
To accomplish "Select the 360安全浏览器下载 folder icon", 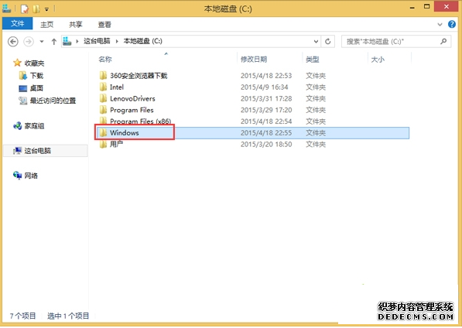I will (103, 75).
